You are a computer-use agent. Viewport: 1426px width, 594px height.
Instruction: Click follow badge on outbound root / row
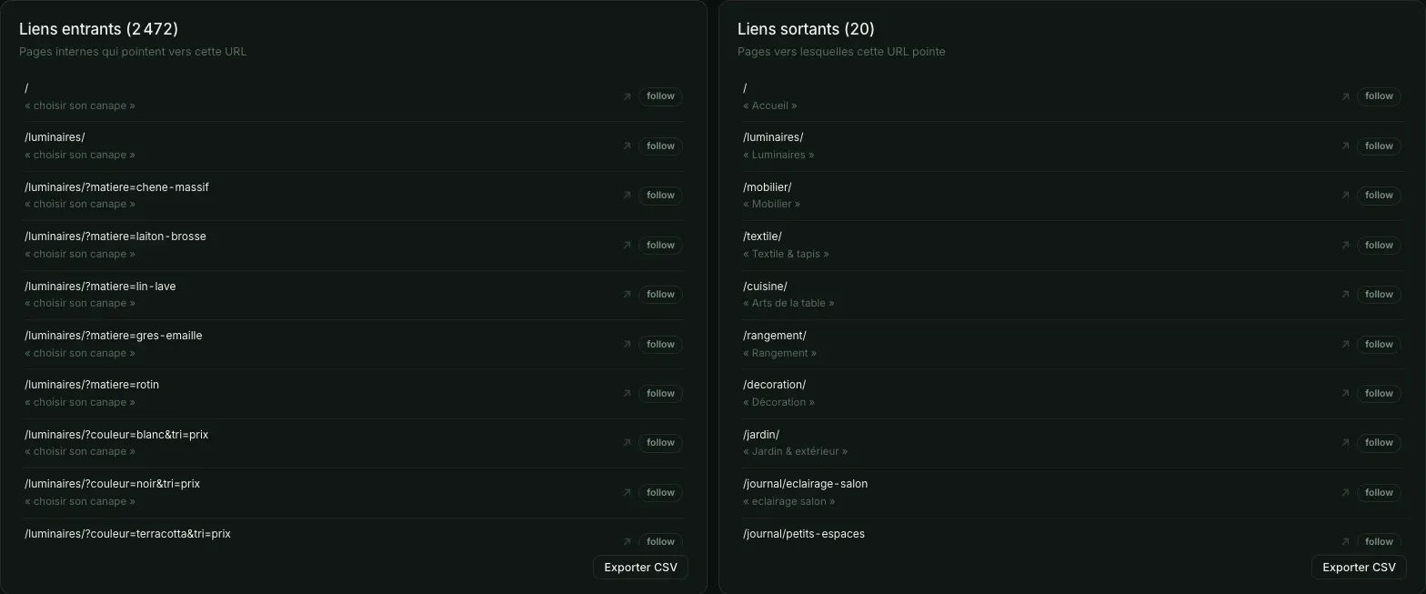[x=1379, y=96]
